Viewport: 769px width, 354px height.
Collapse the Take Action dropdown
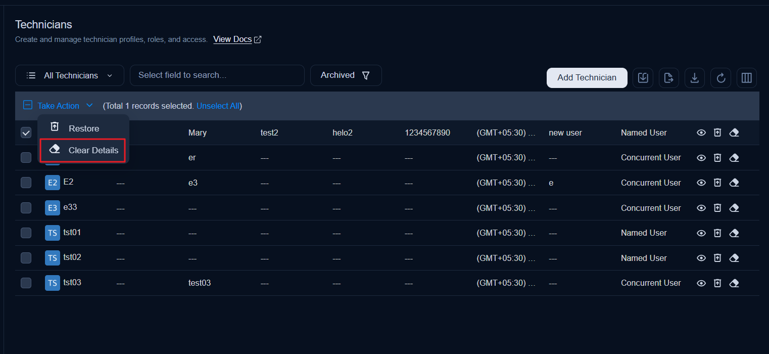(x=65, y=106)
